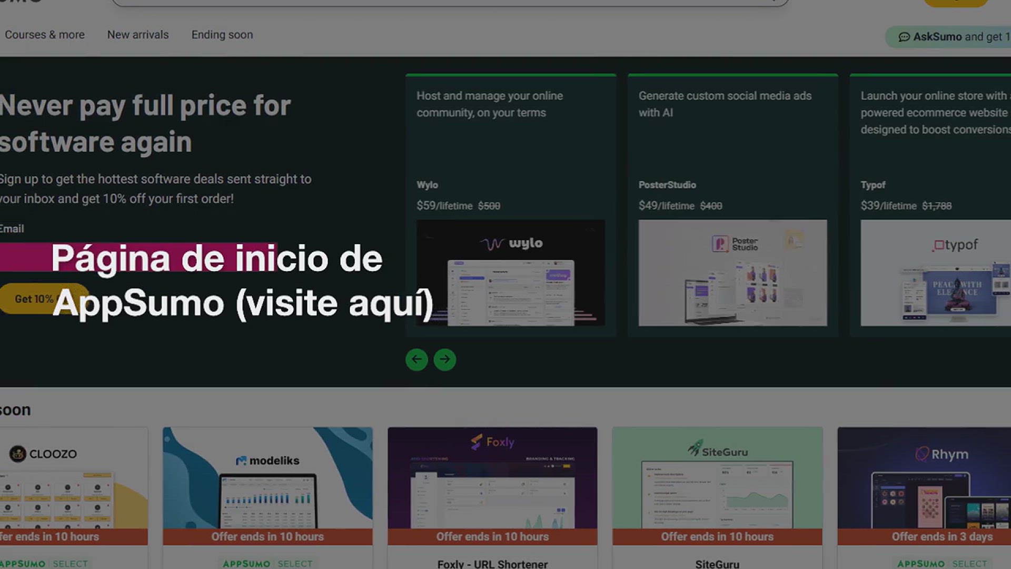Click the PosterStudio logo in thumbnail
This screenshot has width=1011, height=569.
[x=735, y=244]
